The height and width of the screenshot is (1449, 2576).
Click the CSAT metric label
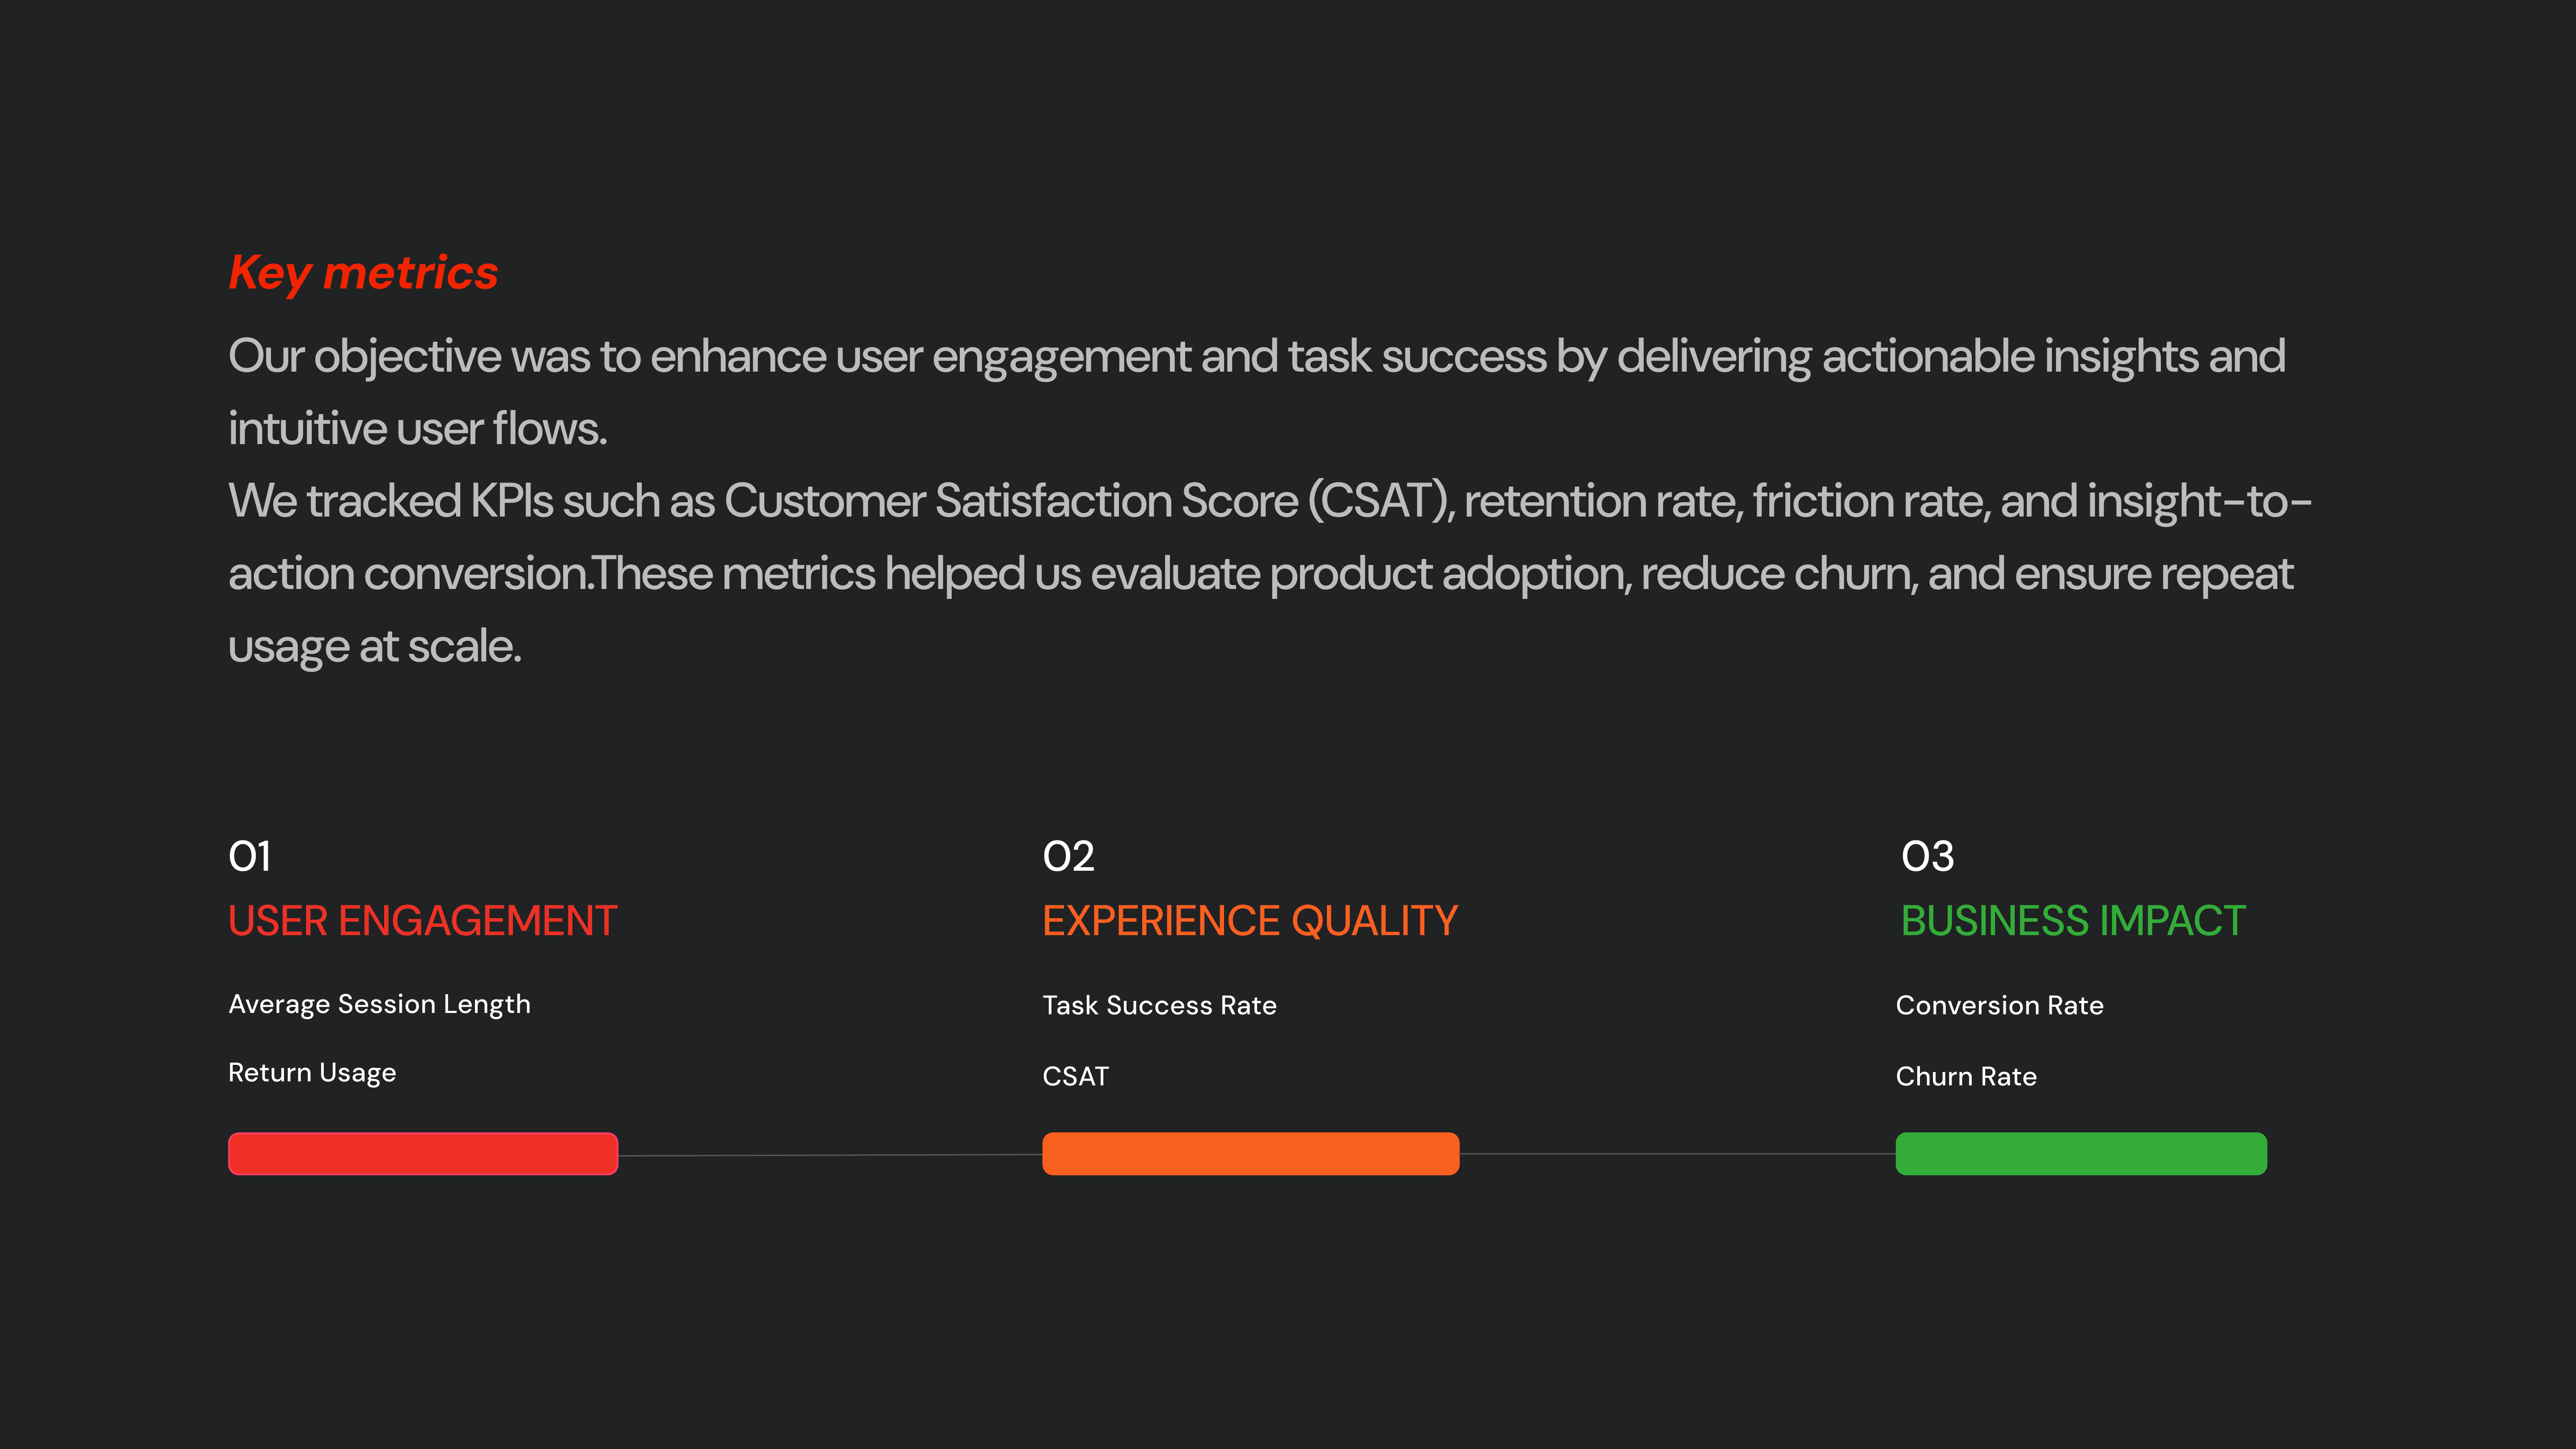pyautogui.click(x=1075, y=1077)
